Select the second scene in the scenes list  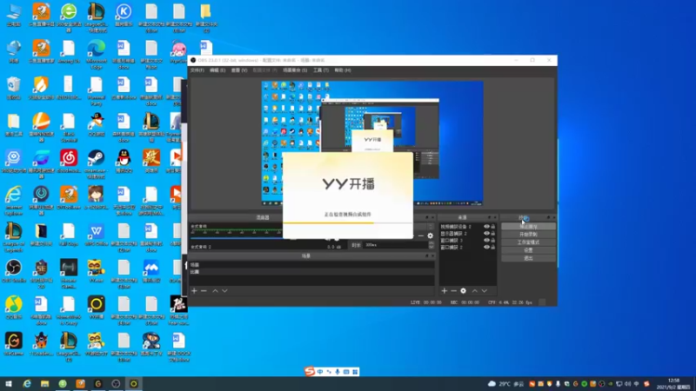(311, 272)
